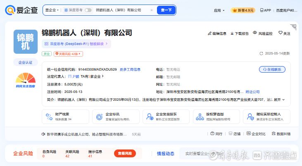
Task: Click the red 查看风险 button
Action: tap(125, 154)
